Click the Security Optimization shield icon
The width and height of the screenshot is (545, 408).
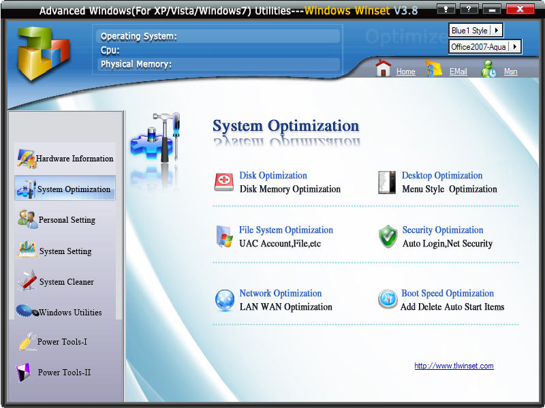(388, 236)
